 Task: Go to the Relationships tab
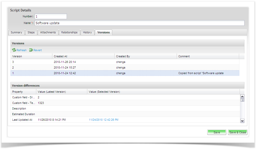pyautogui.click(x=69, y=32)
